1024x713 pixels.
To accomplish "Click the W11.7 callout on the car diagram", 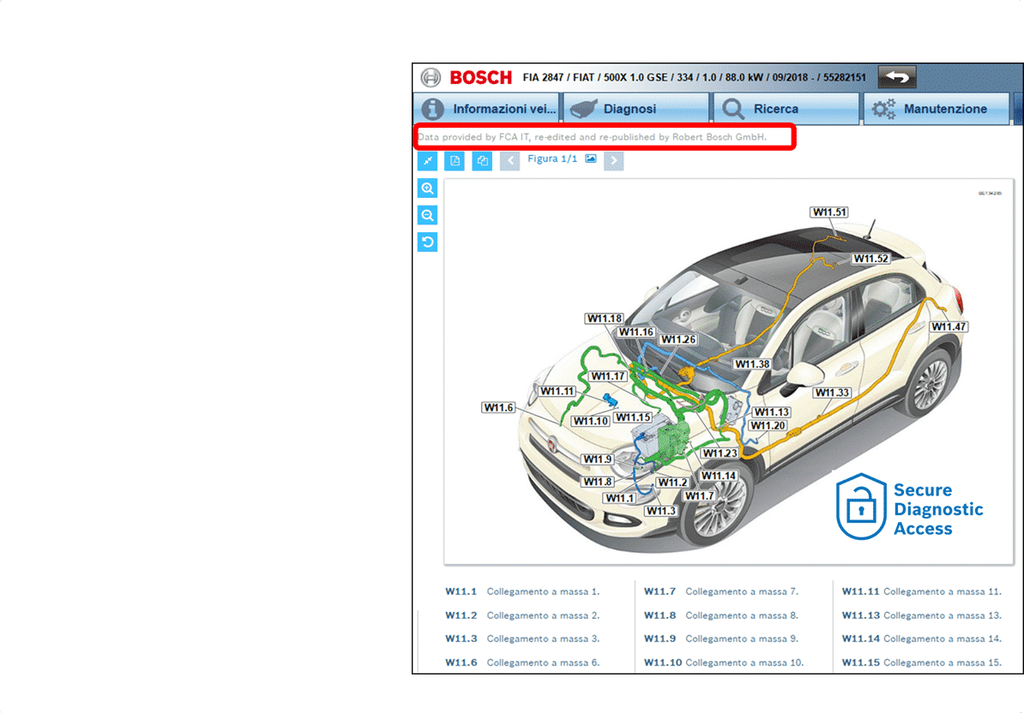I will point(700,496).
